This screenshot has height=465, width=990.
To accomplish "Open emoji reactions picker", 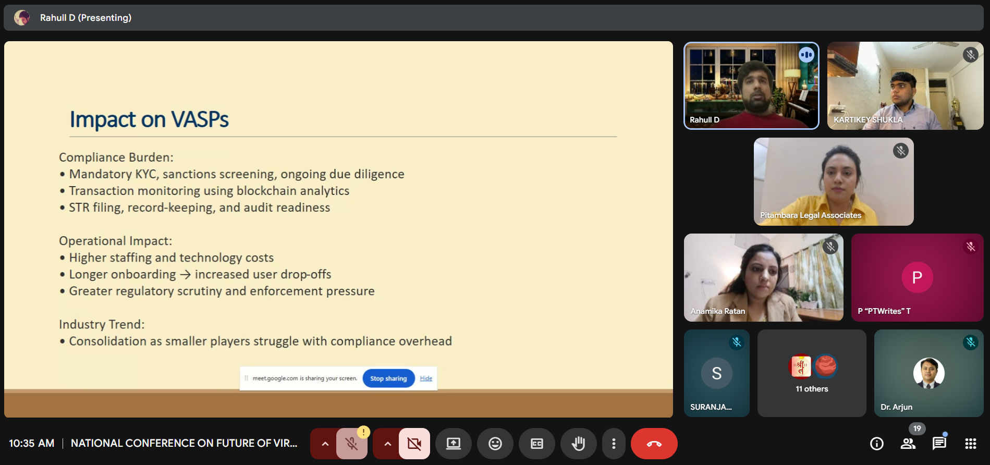I will pyautogui.click(x=495, y=444).
